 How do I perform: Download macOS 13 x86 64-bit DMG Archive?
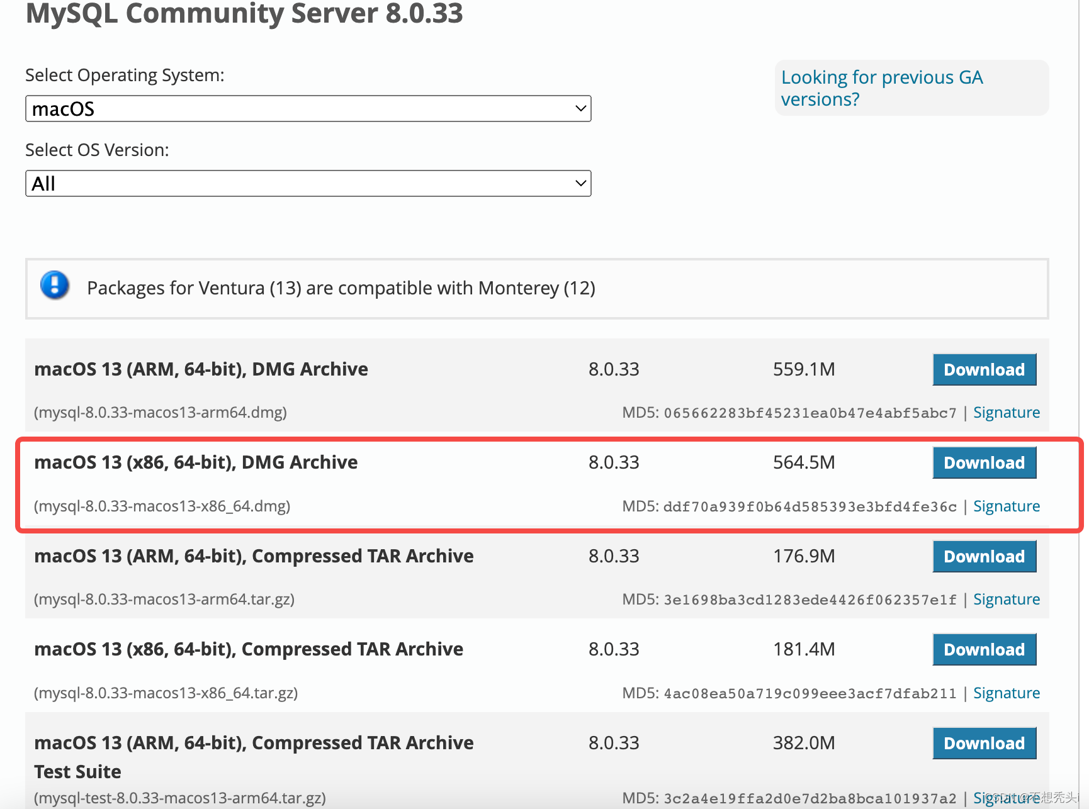point(985,462)
